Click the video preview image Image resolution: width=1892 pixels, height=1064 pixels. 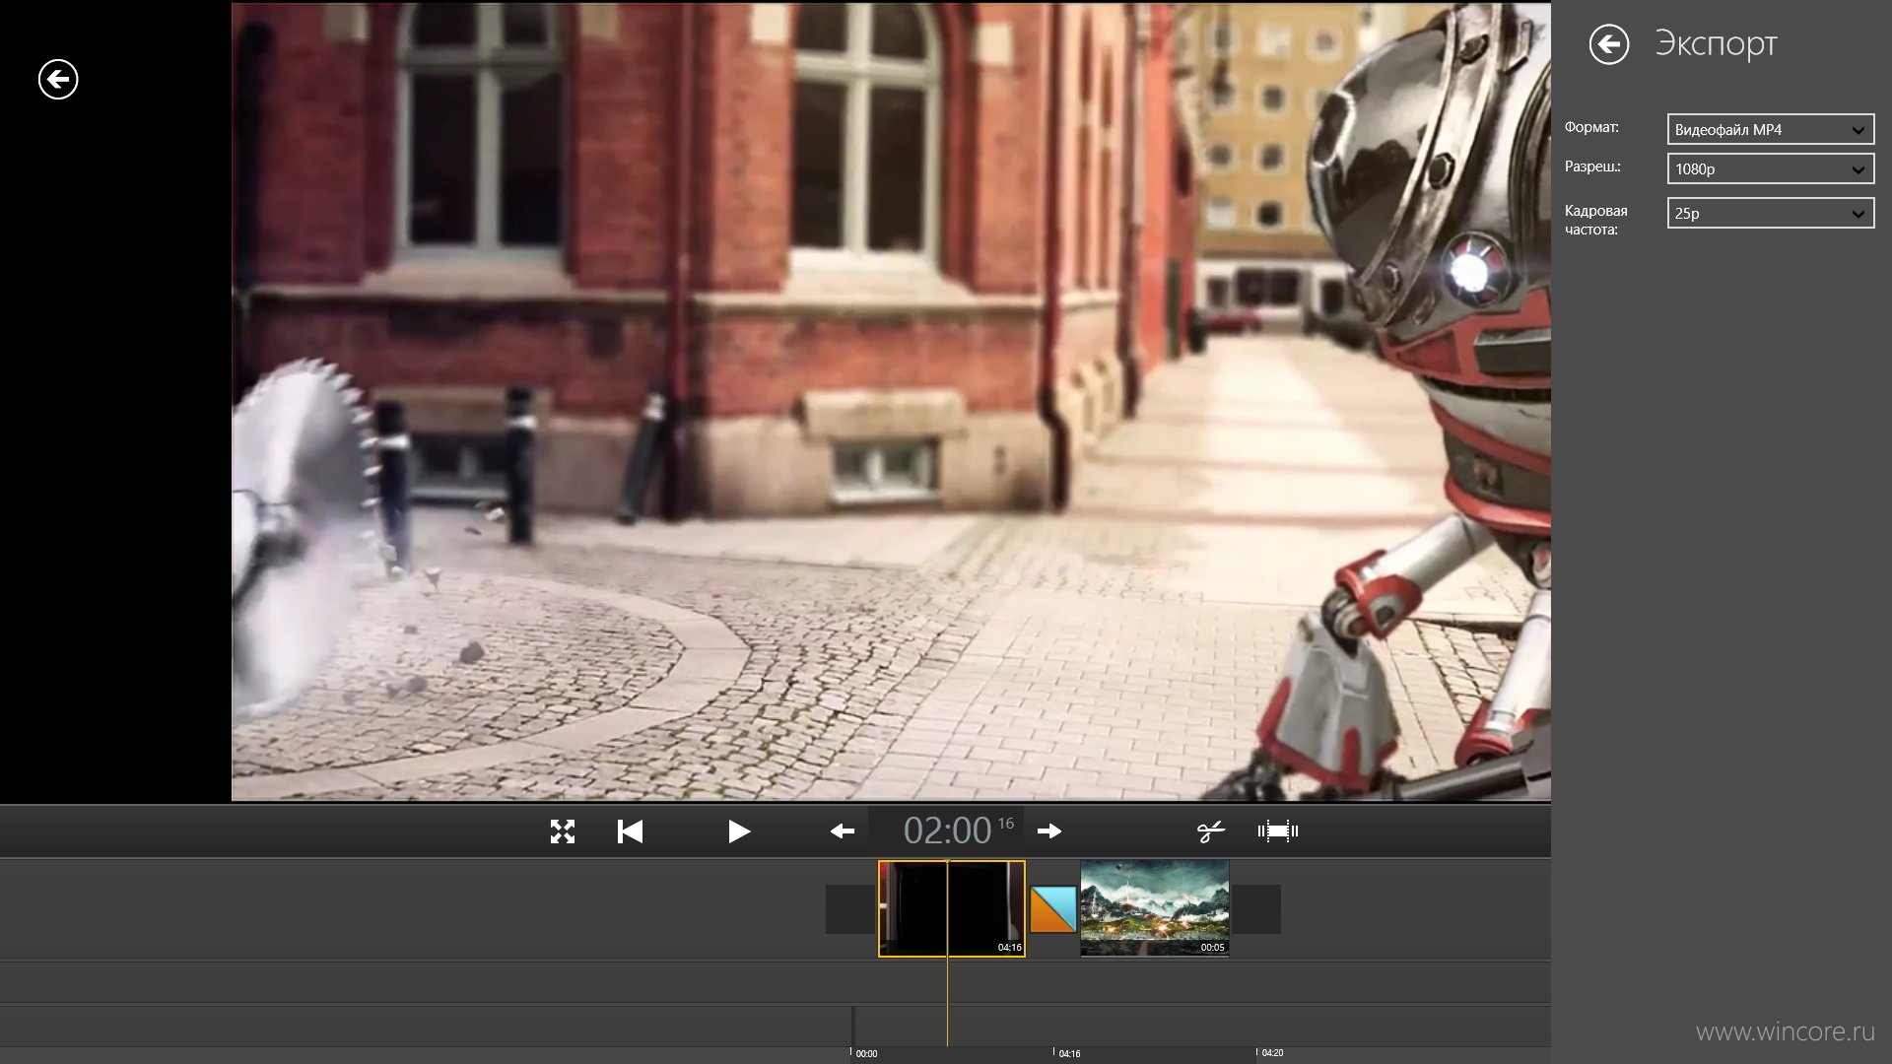click(891, 401)
